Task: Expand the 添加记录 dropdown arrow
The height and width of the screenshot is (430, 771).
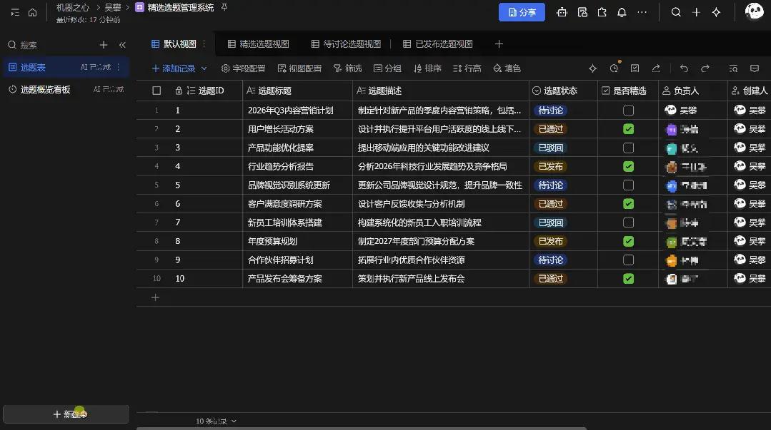Action: [204, 68]
